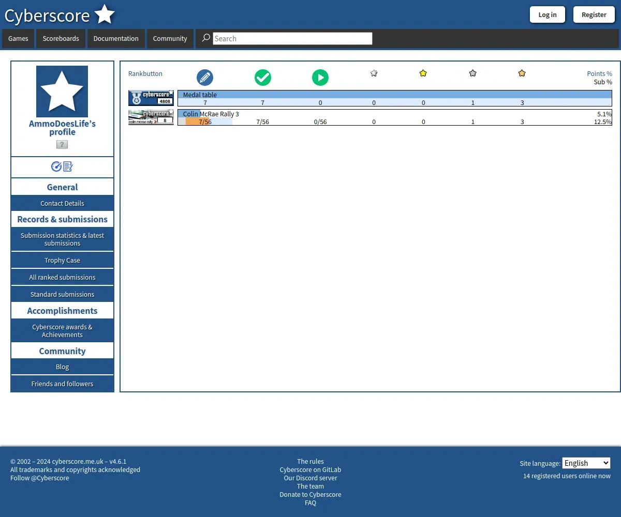This screenshot has width=621, height=517.
Task: Click the Rankbutton column header
Action: [145, 73]
